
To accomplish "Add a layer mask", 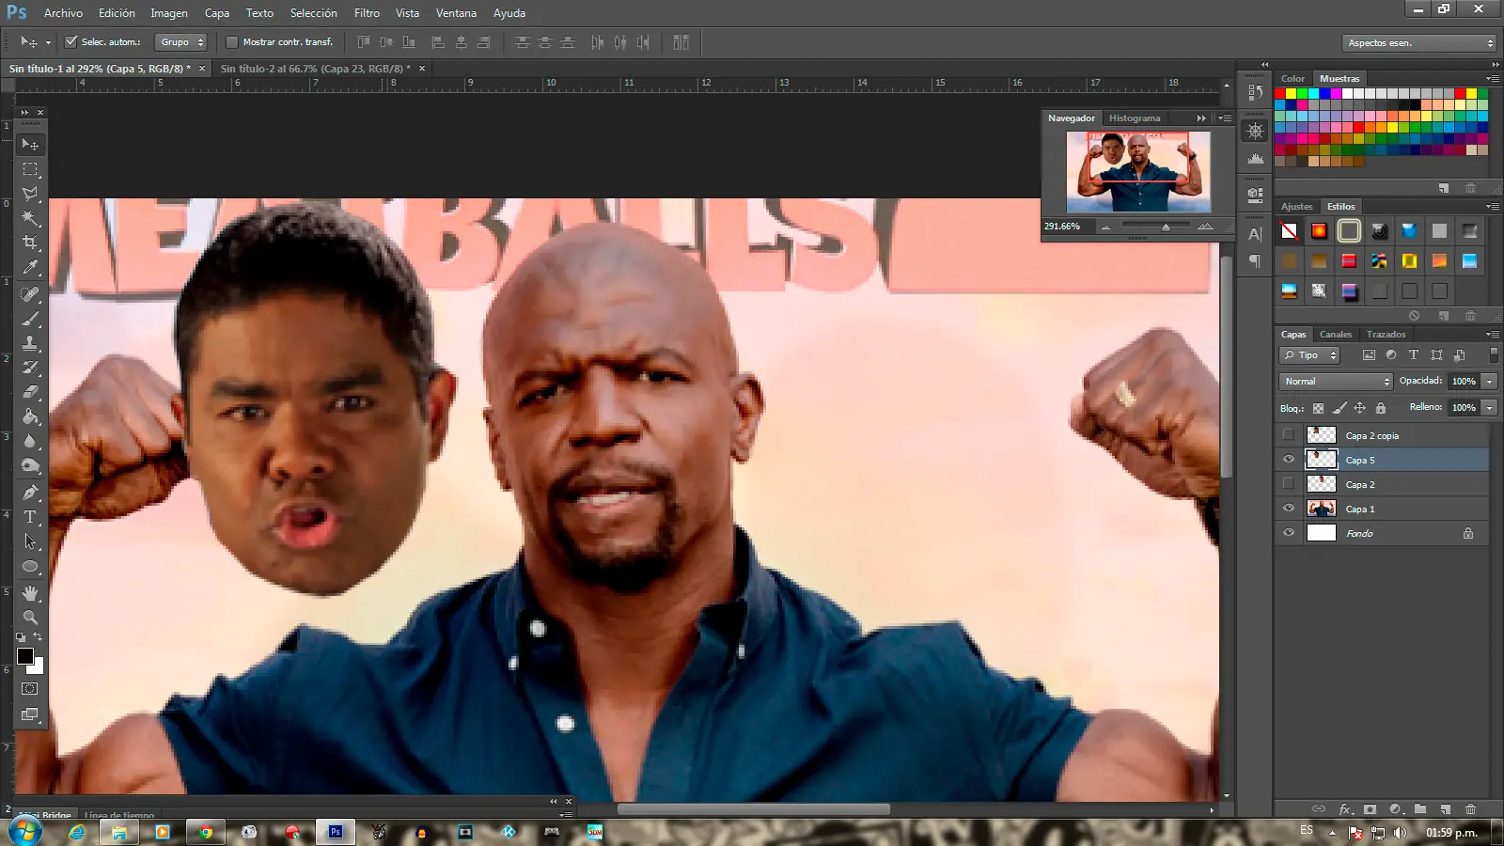I will (x=1370, y=808).
